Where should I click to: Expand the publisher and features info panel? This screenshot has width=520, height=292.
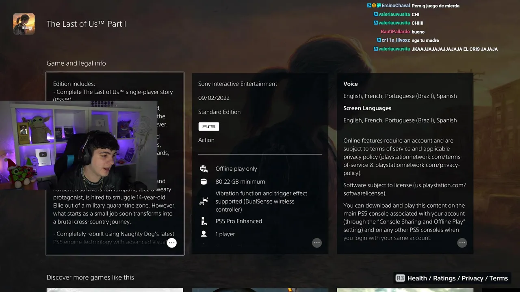pyautogui.click(x=317, y=243)
